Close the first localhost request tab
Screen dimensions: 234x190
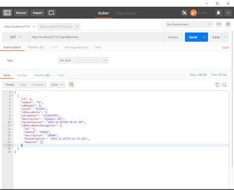pyautogui.click(x=34, y=27)
